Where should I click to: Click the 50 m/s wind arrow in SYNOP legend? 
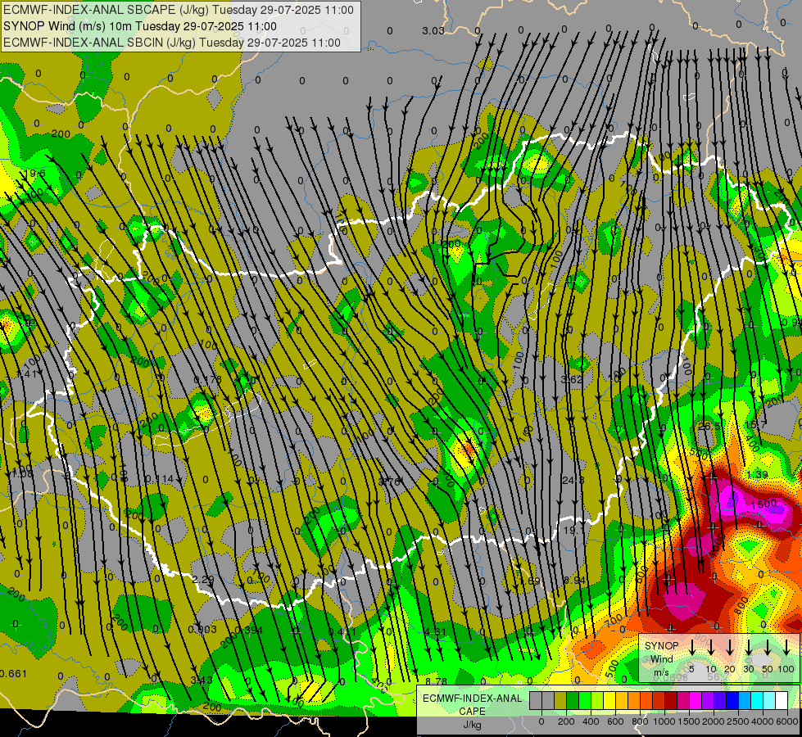pyautogui.click(x=768, y=647)
